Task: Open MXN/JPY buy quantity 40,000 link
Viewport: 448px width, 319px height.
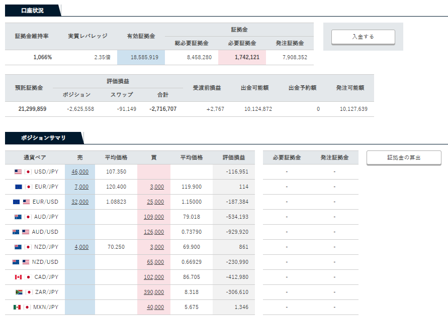Action: pyautogui.click(x=155, y=307)
